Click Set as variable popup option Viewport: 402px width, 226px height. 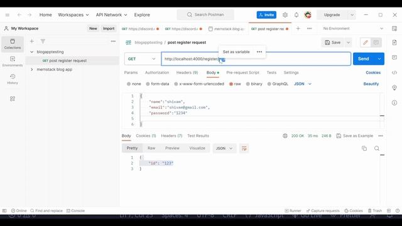(x=236, y=51)
